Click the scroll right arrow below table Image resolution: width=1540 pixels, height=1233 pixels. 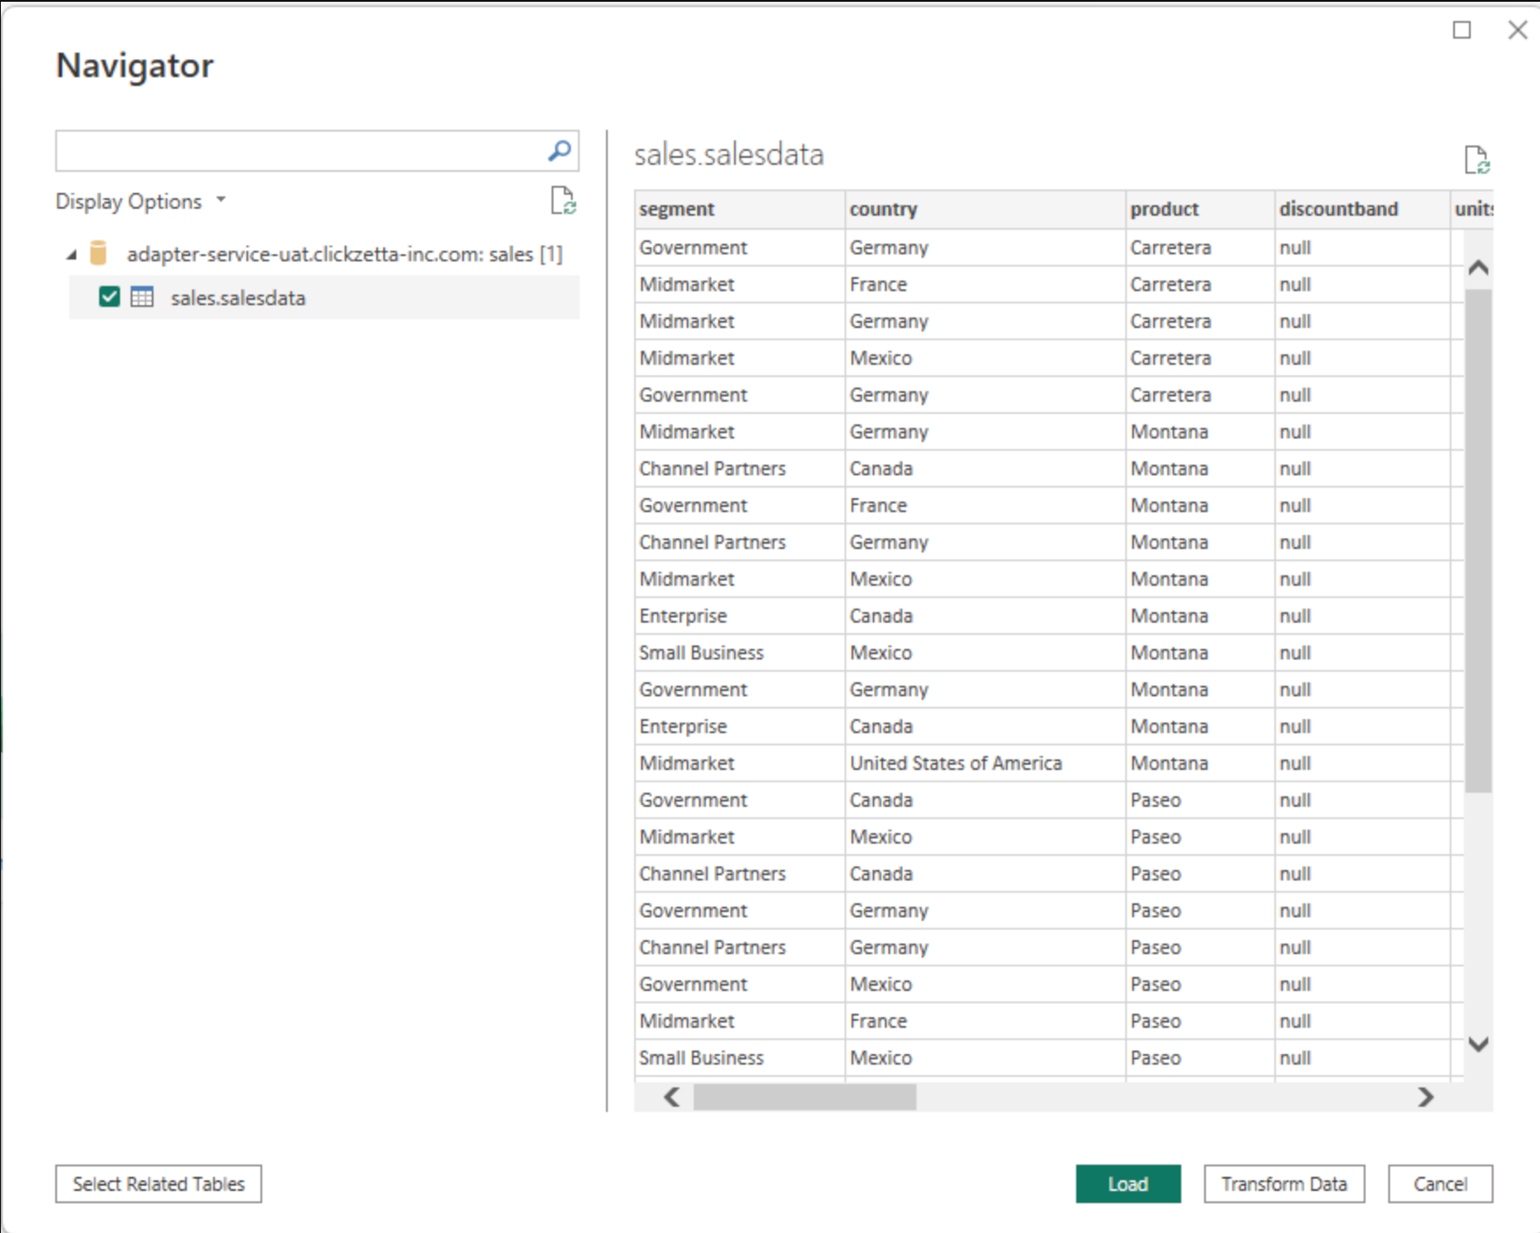[1426, 1097]
